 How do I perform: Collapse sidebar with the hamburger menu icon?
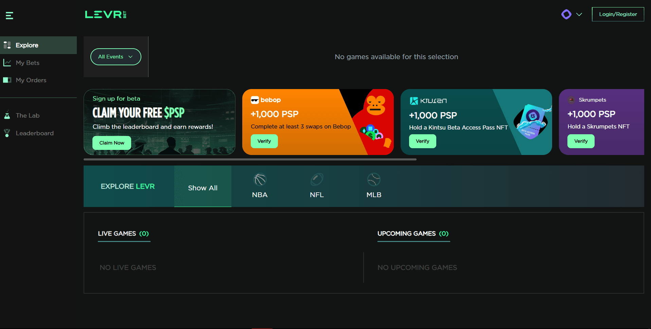[10, 15]
